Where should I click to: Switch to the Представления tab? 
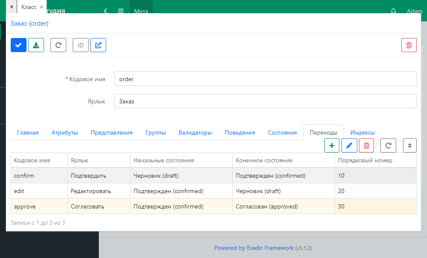tap(112, 133)
